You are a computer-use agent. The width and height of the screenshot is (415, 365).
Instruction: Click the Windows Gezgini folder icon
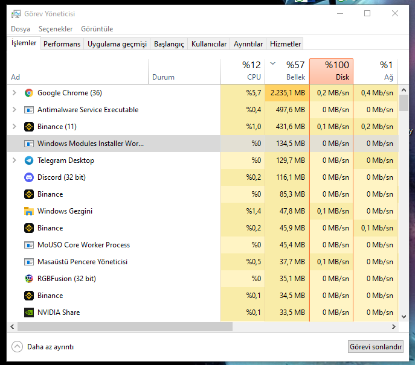click(29, 211)
